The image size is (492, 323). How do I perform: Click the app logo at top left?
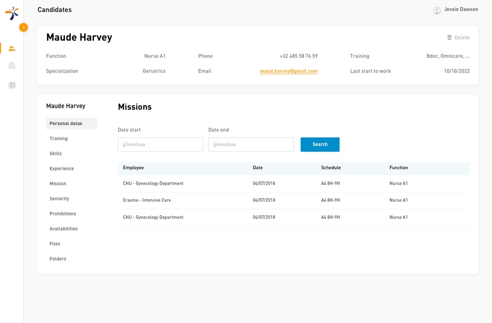click(x=12, y=13)
